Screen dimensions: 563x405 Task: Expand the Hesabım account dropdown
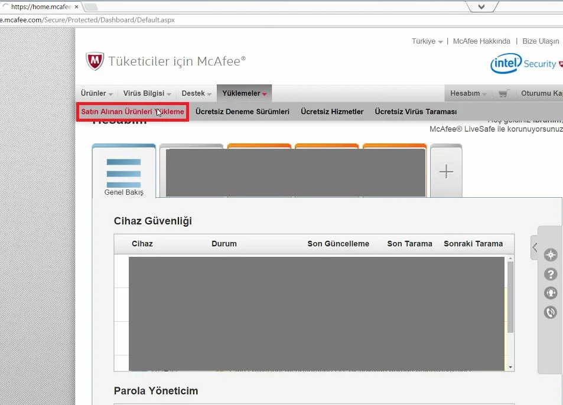pos(468,93)
